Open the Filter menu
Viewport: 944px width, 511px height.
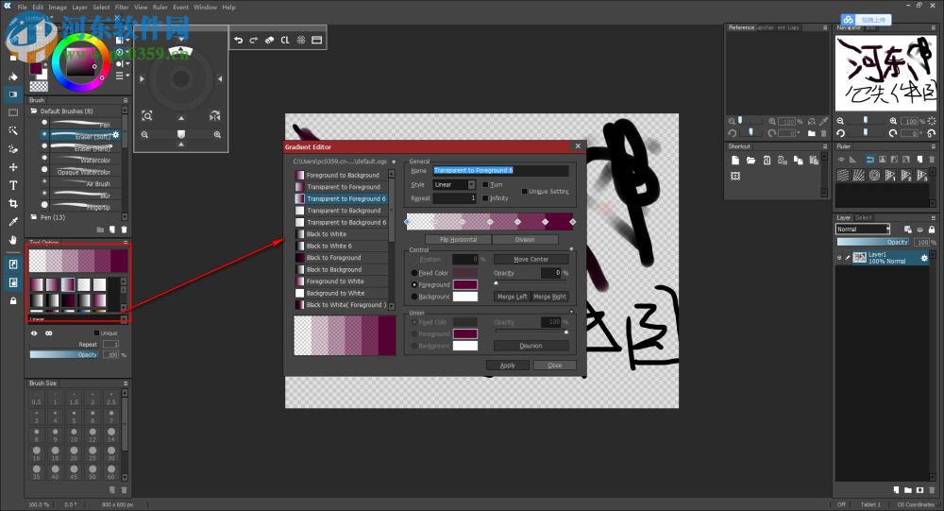tap(122, 8)
